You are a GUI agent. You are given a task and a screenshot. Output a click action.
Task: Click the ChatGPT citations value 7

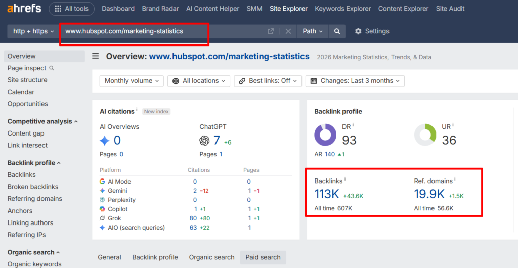(x=217, y=141)
